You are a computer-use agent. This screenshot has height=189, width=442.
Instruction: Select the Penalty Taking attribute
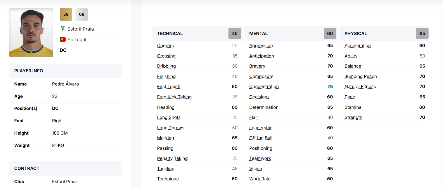[172, 158]
